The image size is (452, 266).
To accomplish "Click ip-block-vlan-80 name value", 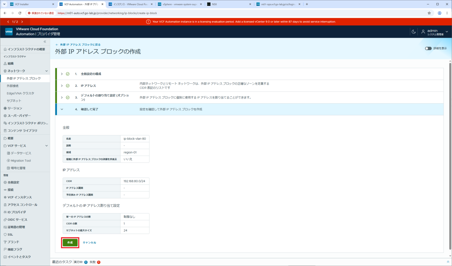I will tap(134, 139).
